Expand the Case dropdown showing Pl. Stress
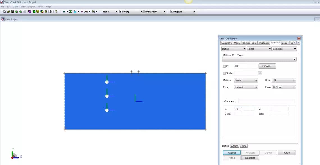Viewport: 320px width, 165px height. [x=294, y=87]
